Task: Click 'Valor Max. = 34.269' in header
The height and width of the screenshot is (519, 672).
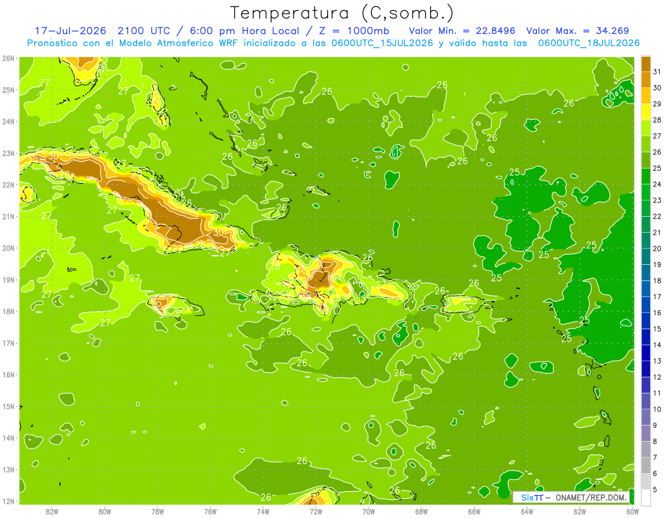Action: (x=578, y=31)
